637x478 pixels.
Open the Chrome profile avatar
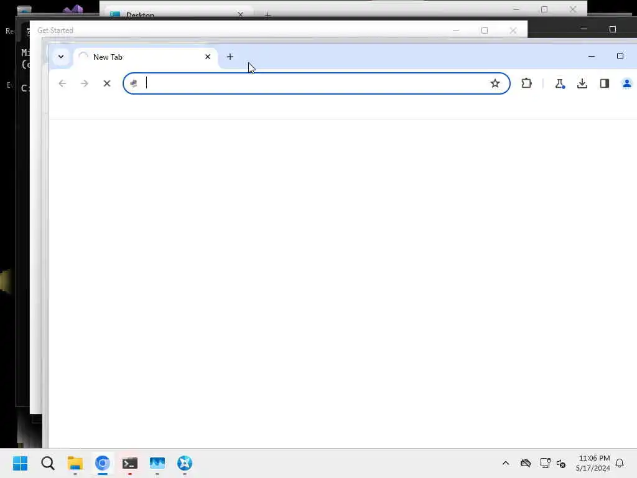click(627, 83)
